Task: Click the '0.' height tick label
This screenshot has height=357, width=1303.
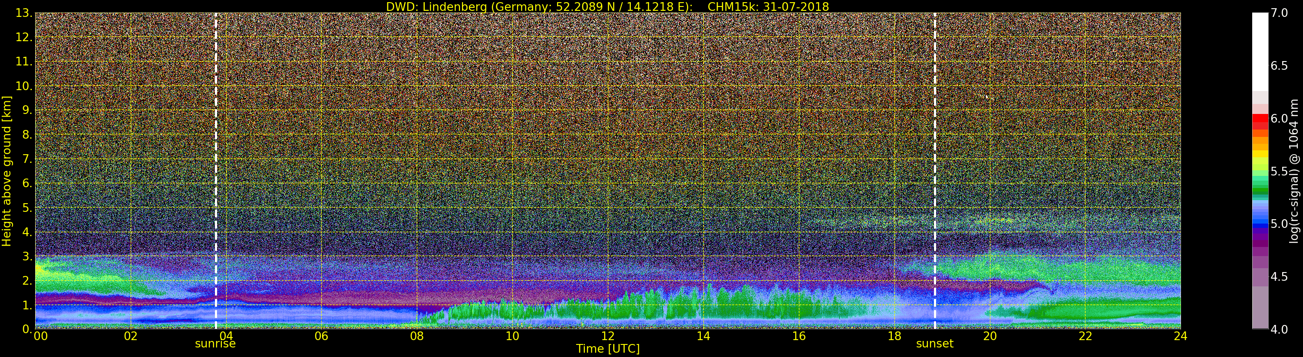Action: point(27,329)
